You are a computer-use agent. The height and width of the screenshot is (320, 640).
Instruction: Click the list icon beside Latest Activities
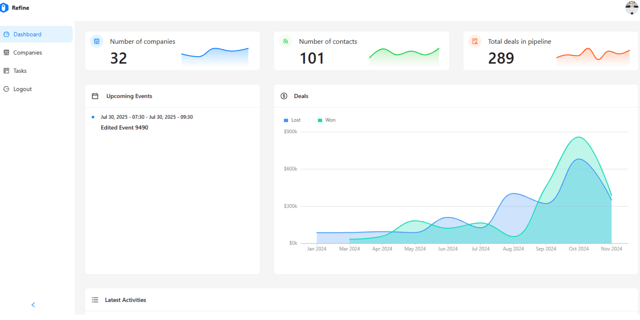95,300
